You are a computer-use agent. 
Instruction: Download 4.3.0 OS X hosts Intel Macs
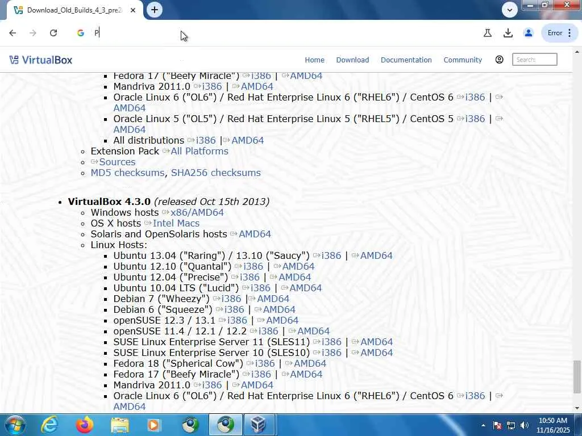pos(176,223)
